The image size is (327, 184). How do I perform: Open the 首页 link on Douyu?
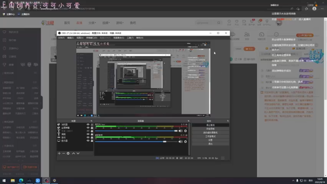(x=67, y=23)
